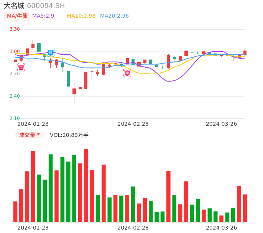Toggle the MA5 purple line legend

[43, 16]
